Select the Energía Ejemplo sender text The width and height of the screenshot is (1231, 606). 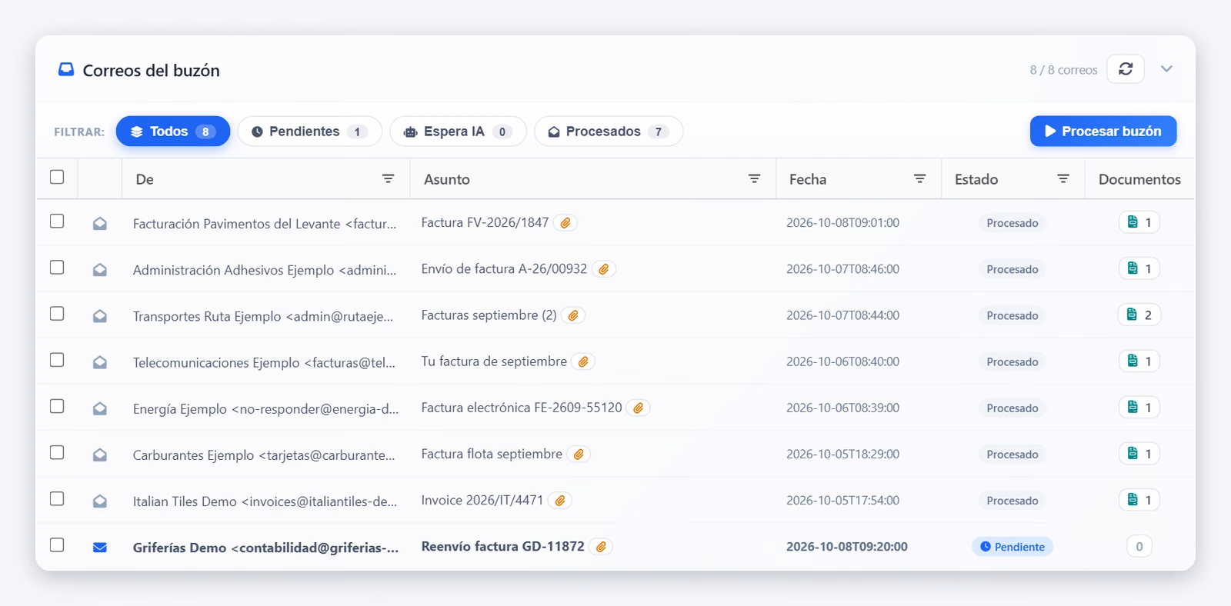265,408
